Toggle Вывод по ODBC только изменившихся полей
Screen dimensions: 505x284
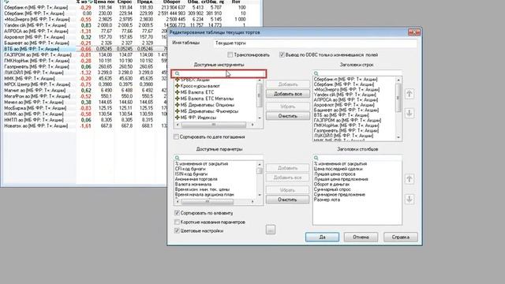[x=282, y=54]
